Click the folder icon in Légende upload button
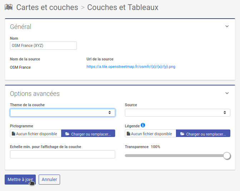 (x=182, y=134)
